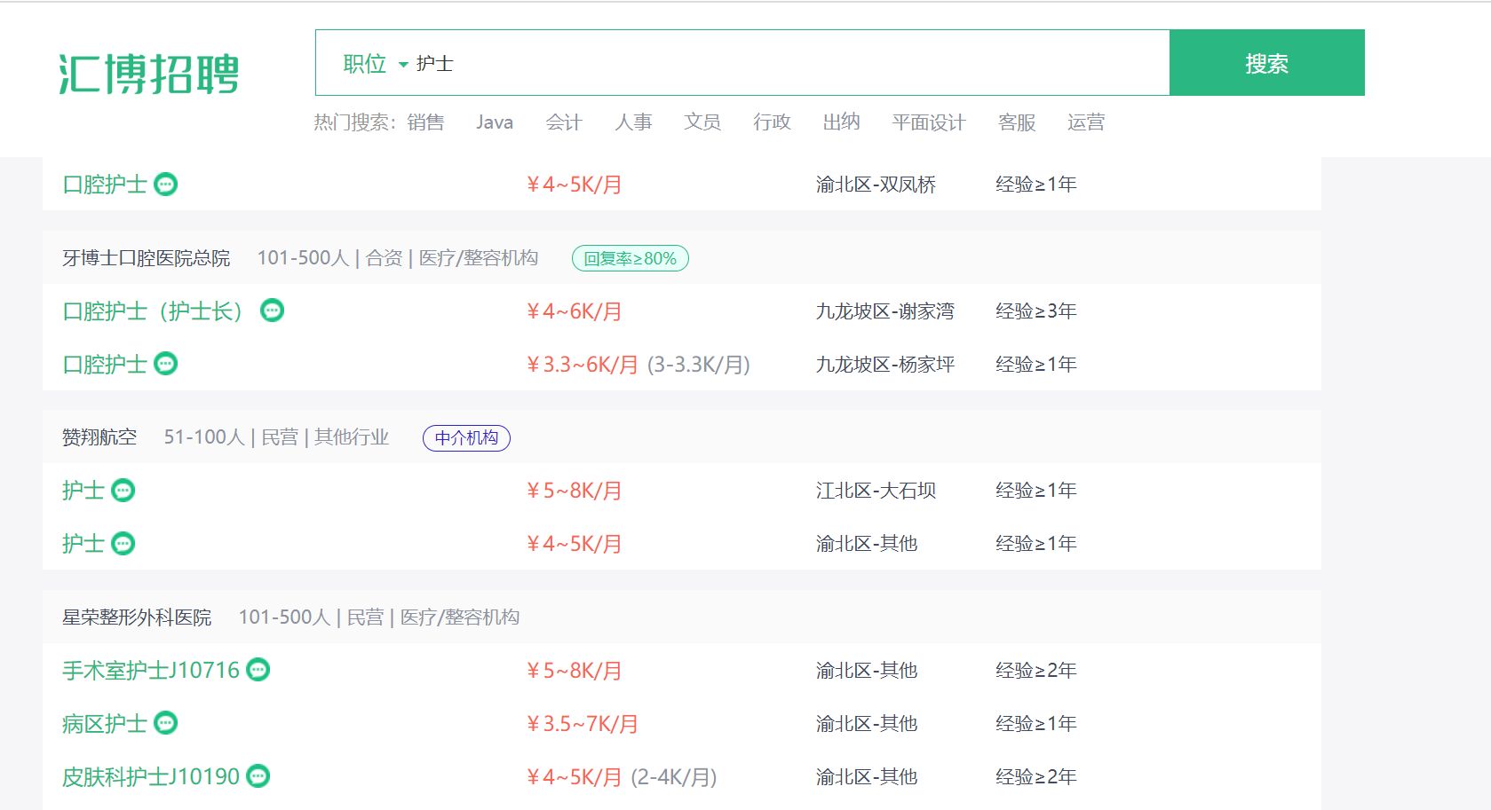
Task: Open chat icon beside 口腔护士（护士长）
Action: [273, 311]
